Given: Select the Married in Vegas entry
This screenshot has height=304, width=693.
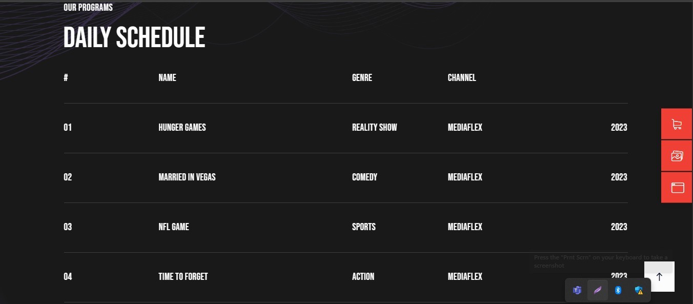Looking at the screenshot, I should tap(187, 177).
